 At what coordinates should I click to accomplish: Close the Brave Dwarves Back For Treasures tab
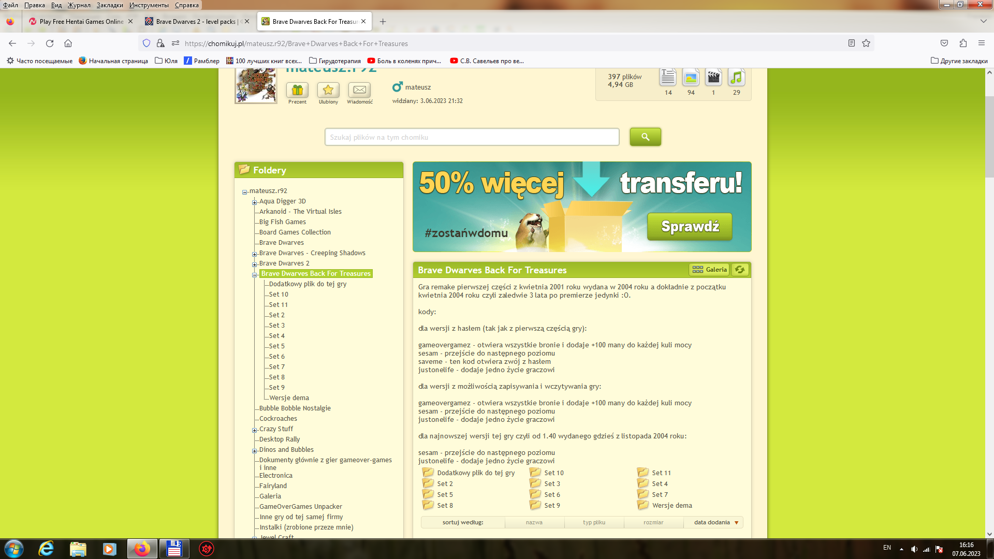pos(363,21)
